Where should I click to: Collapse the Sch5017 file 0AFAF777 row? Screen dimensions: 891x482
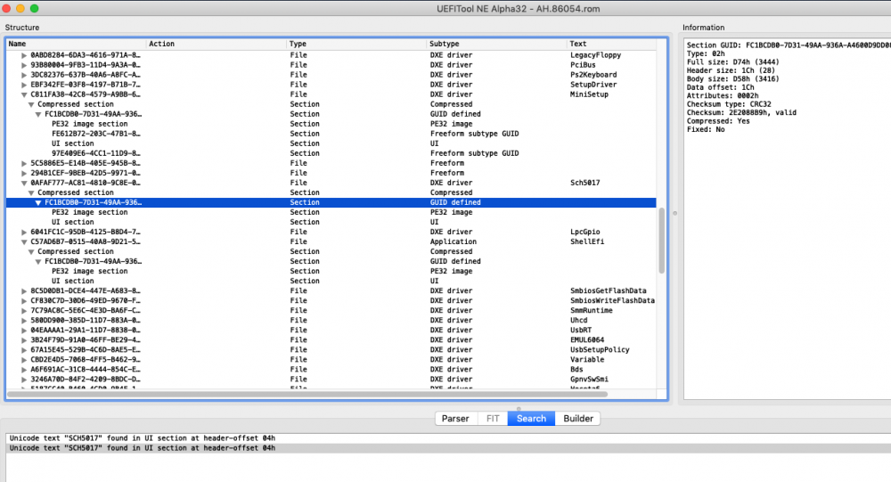[24, 183]
